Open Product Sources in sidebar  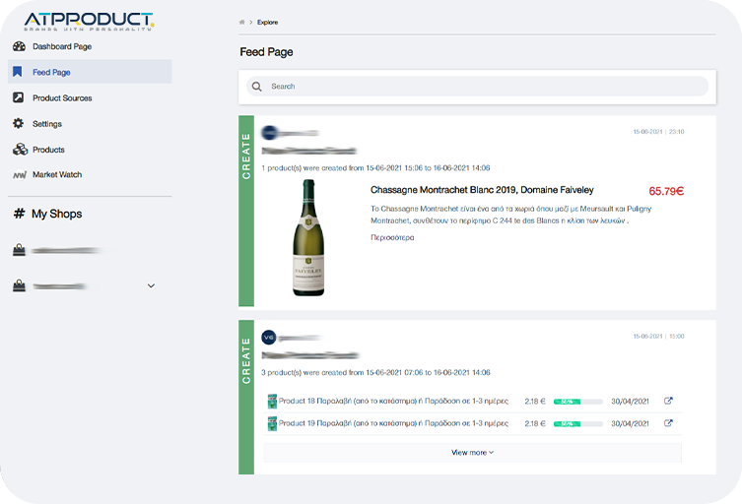(62, 97)
